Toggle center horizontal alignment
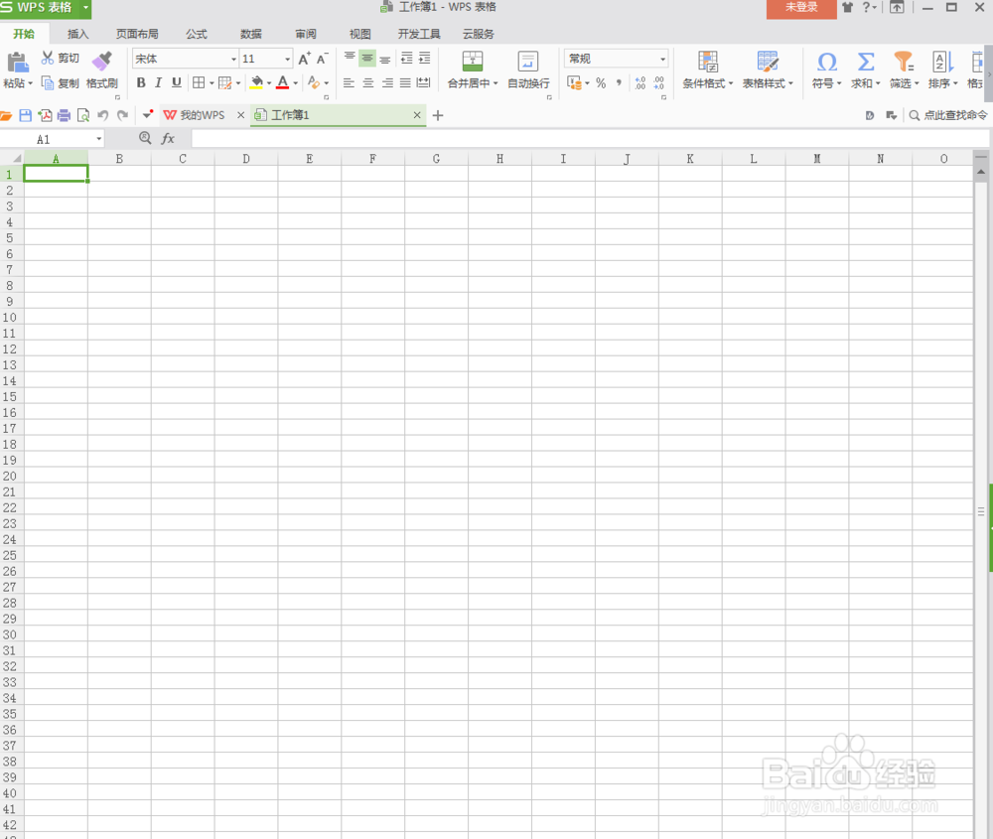Viewport: 993px width, 839px height. tap(368, 83)
